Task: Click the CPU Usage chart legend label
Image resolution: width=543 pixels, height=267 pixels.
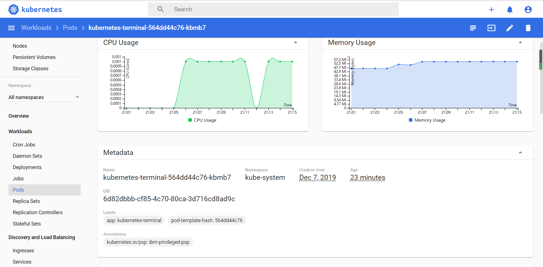Action: (x=205, y=120)
